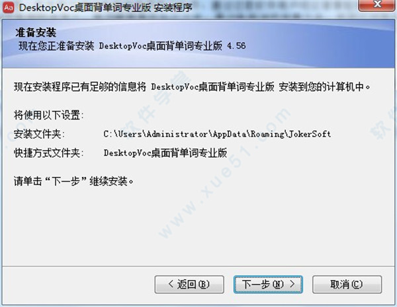This screenshot has width=397, height=307.
Task: Continue installation with the 下一步(N) button
Action: [x=268, y=285]
